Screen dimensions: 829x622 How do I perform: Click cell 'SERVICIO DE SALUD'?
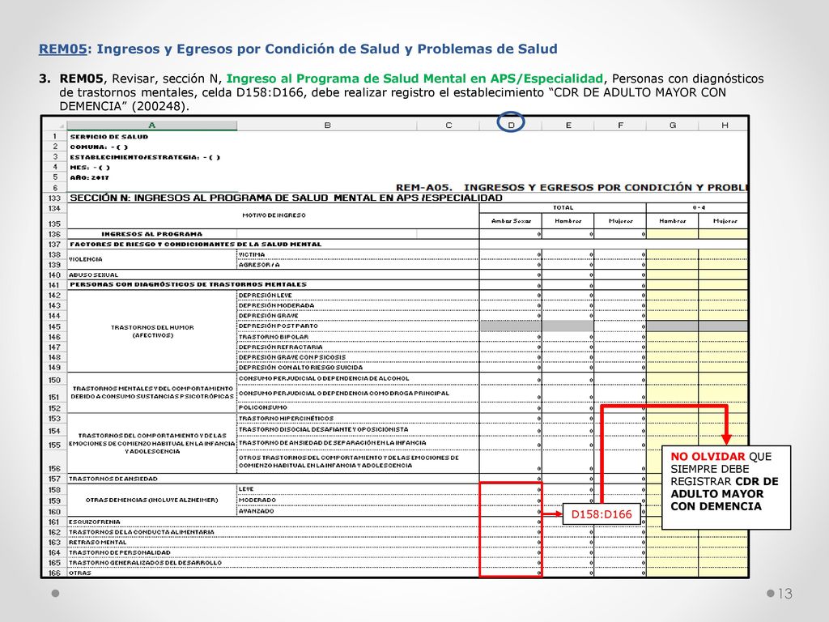tap(109, 136)
